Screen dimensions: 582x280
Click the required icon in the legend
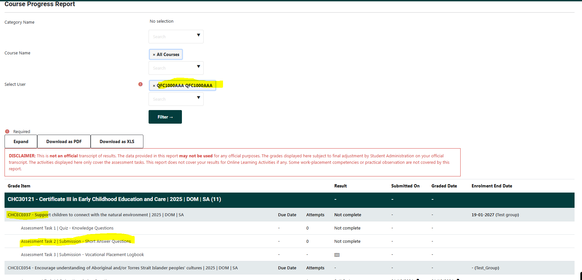[x=7, y=131]
